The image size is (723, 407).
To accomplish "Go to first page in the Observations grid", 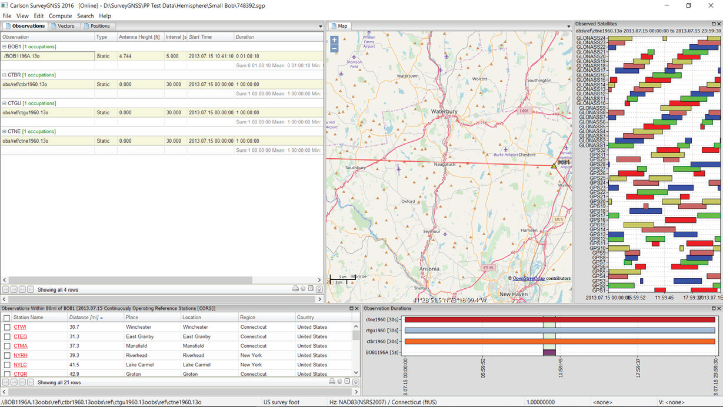I will pos(5,289).
